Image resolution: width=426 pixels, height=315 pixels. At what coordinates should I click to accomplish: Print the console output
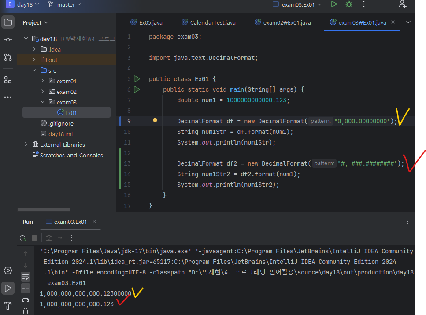[26, 300]
